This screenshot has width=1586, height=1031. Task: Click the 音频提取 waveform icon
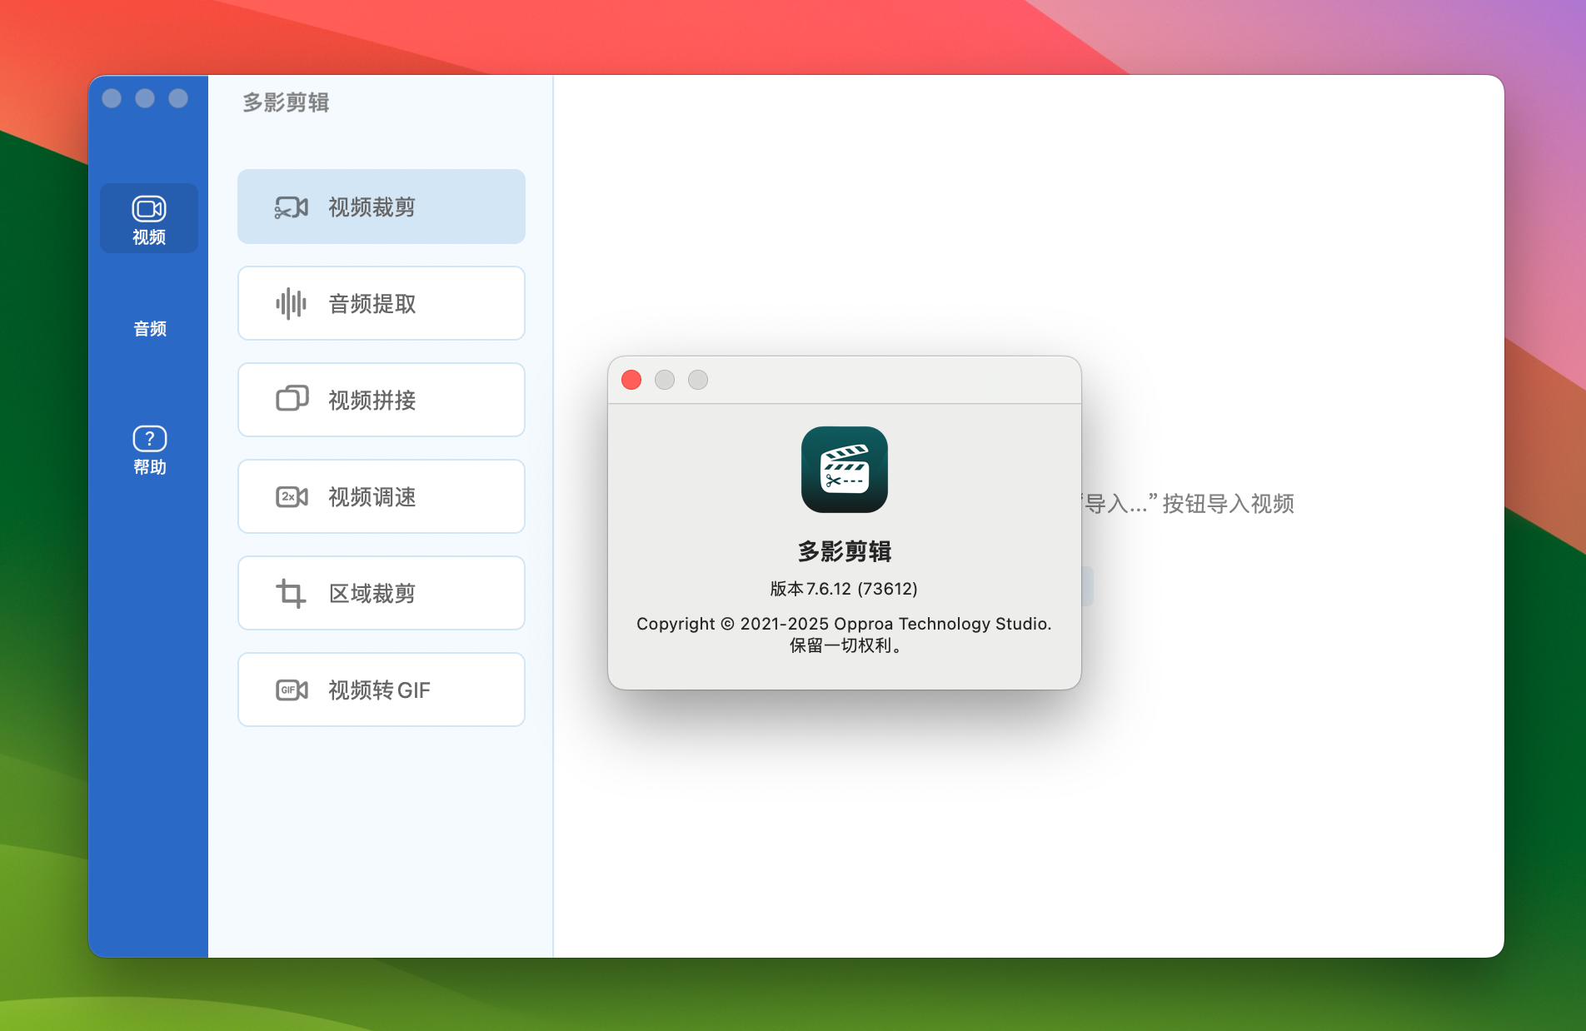(x=292, y=304)
